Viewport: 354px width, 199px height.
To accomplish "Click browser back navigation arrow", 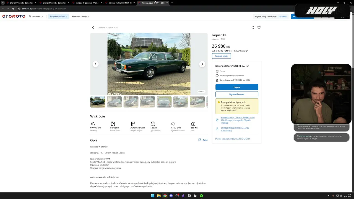I will (x=3, y=9).
